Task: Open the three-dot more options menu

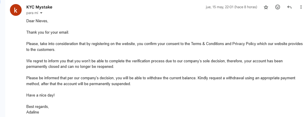Action: point(301,7)
